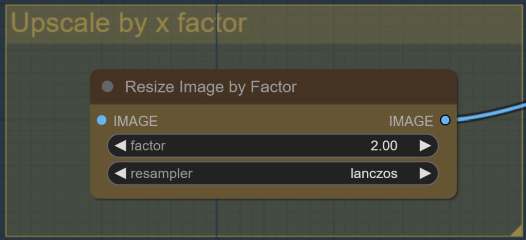Click the IMAGE input port dot

pyautogui.click(x=102, y=120)
